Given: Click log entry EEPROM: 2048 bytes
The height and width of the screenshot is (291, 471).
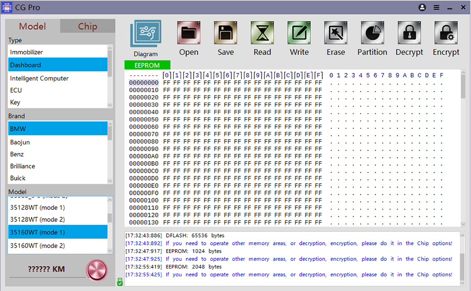Looking at the screenshot, I should tap(173, 267).
